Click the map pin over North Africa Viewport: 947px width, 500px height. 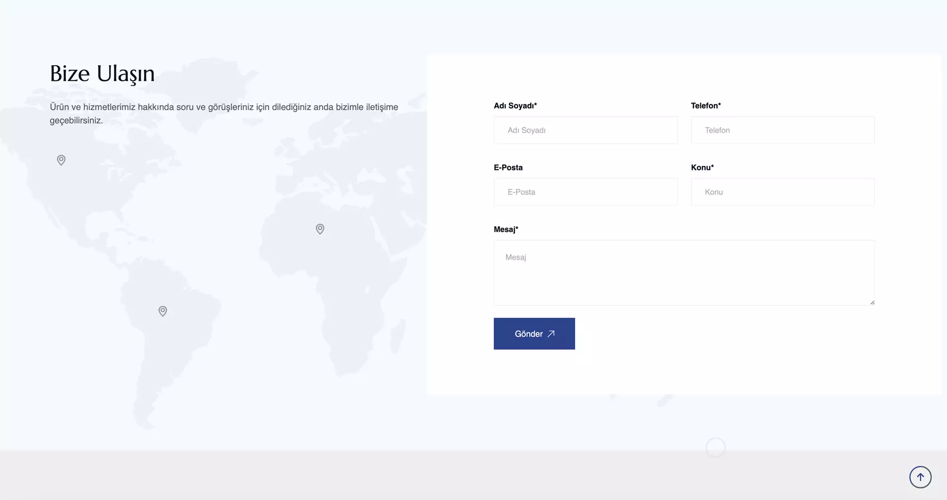[320, 229]
